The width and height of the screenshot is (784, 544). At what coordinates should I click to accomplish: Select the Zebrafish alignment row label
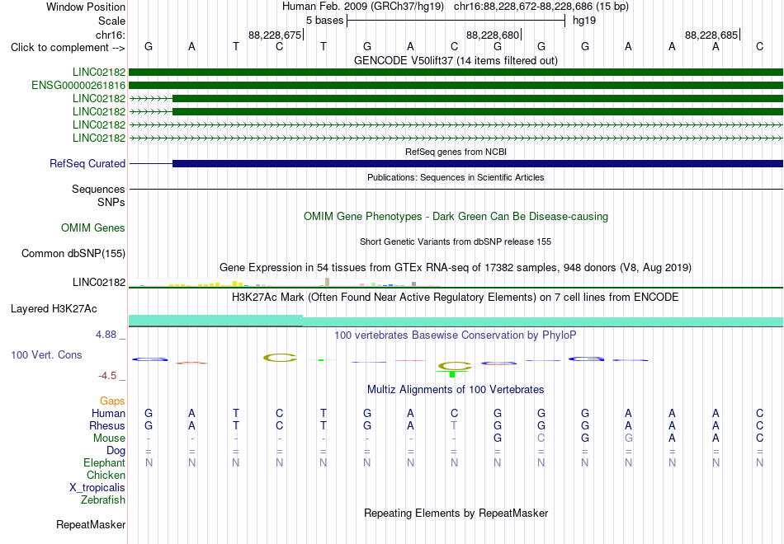click(x=103, y=499)
